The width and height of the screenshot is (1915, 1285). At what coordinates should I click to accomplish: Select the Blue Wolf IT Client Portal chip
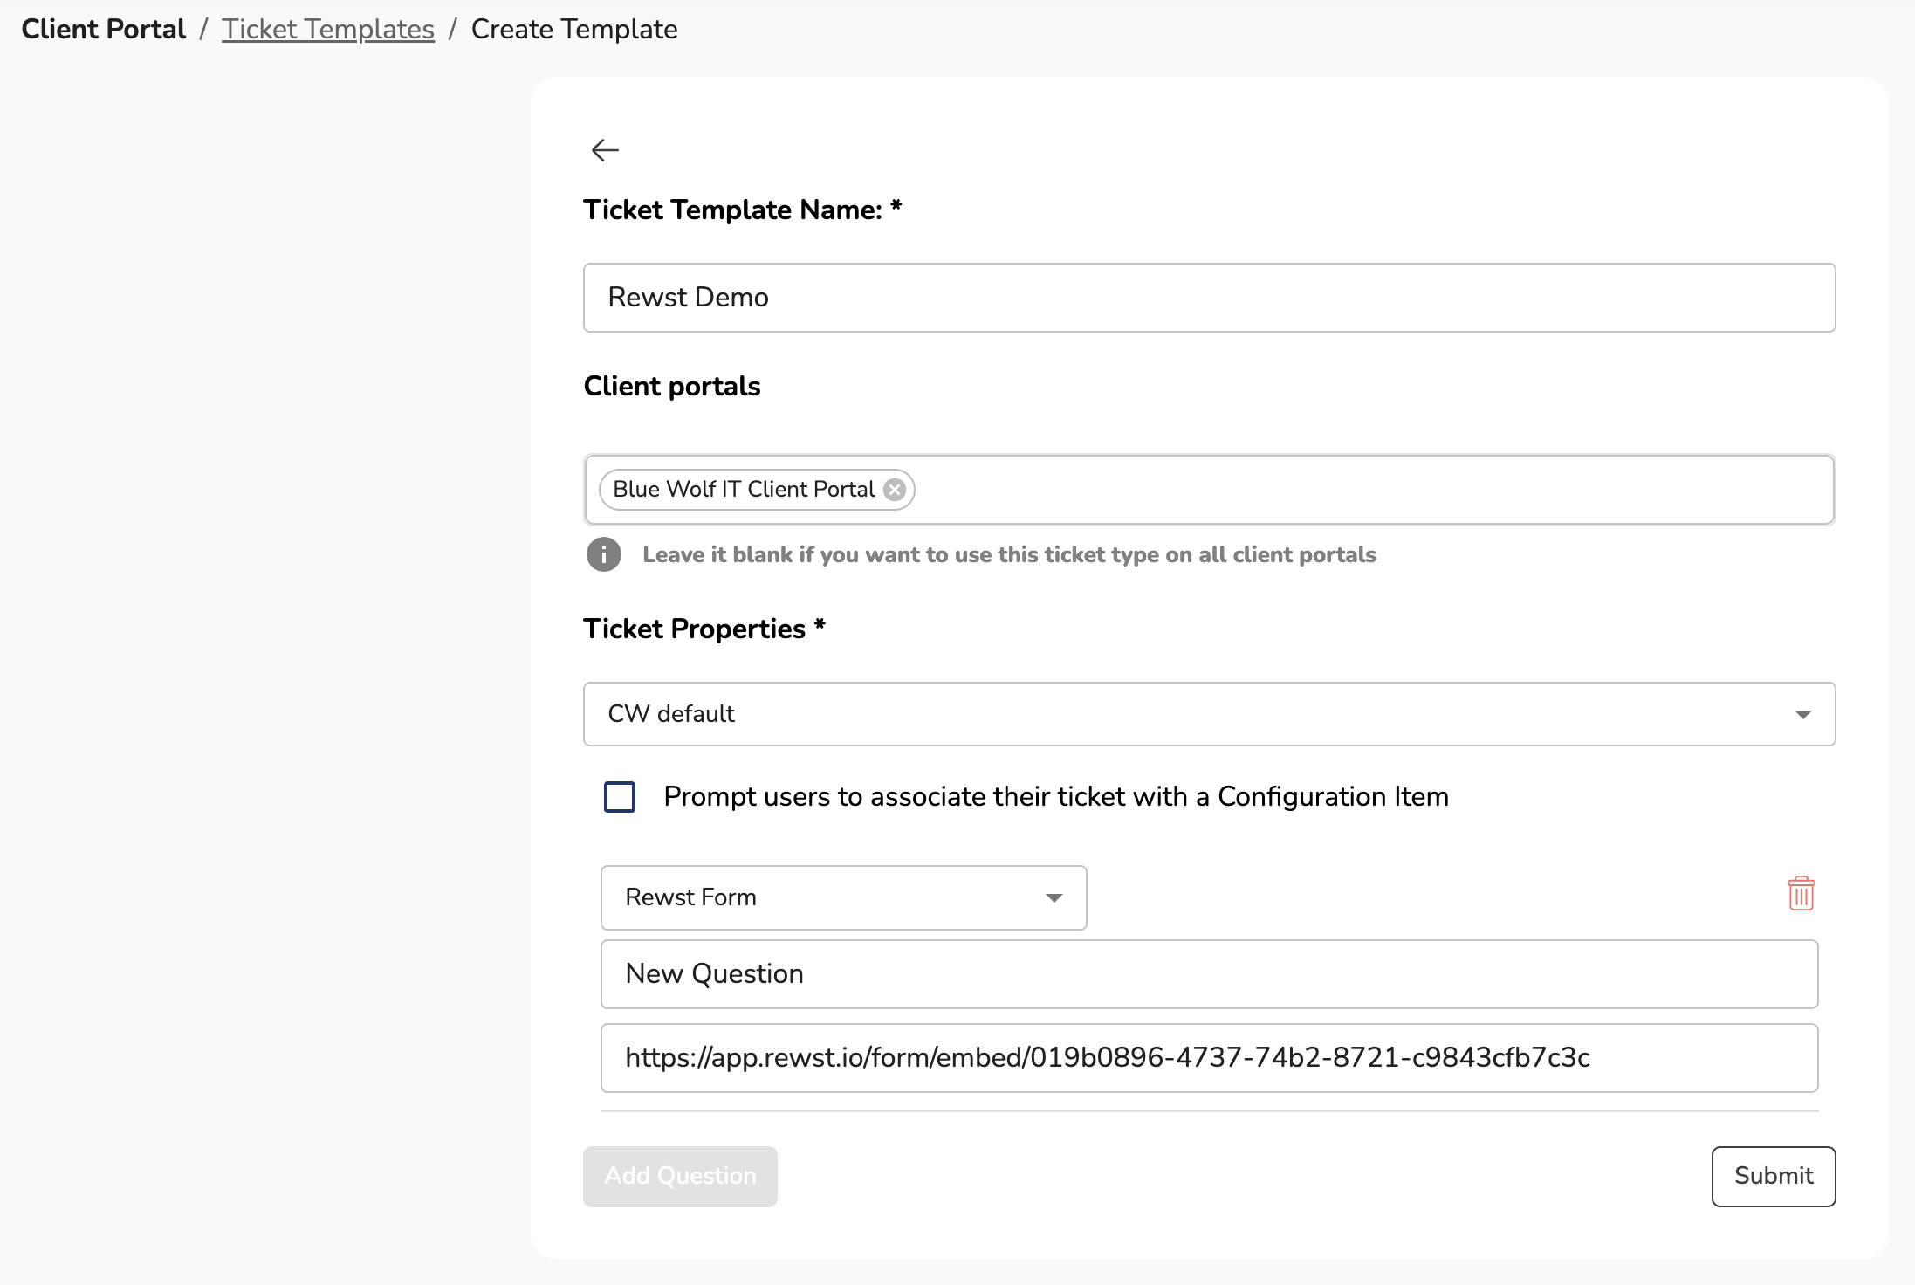click(x=743, y=490)
